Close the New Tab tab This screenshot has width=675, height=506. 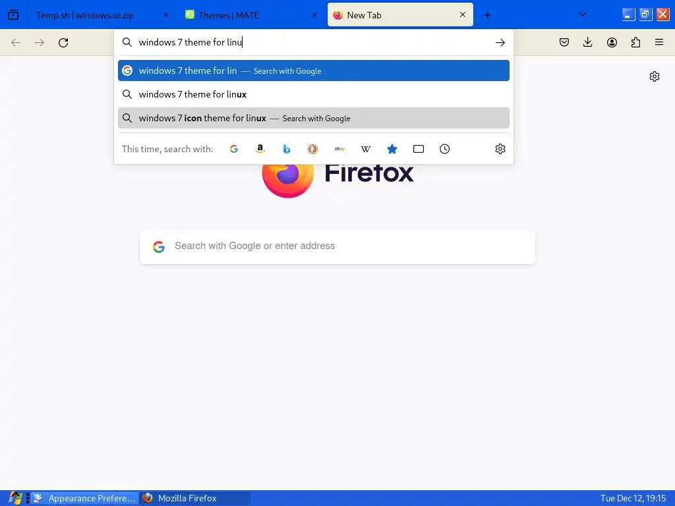(x=462, y=14)
